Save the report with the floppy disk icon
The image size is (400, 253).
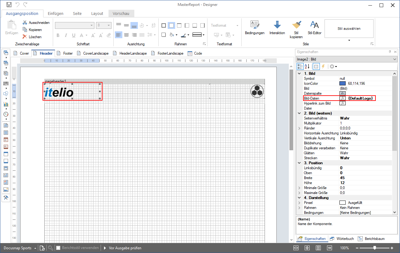click(x=9, y=5)
